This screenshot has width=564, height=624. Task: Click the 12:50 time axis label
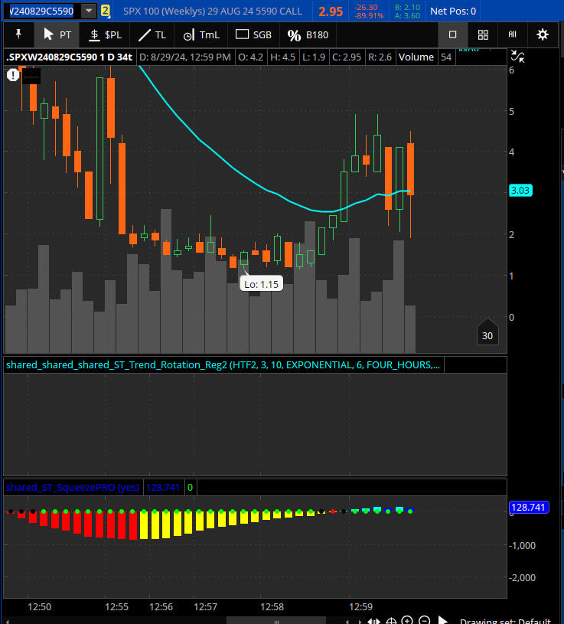(39, 607)
